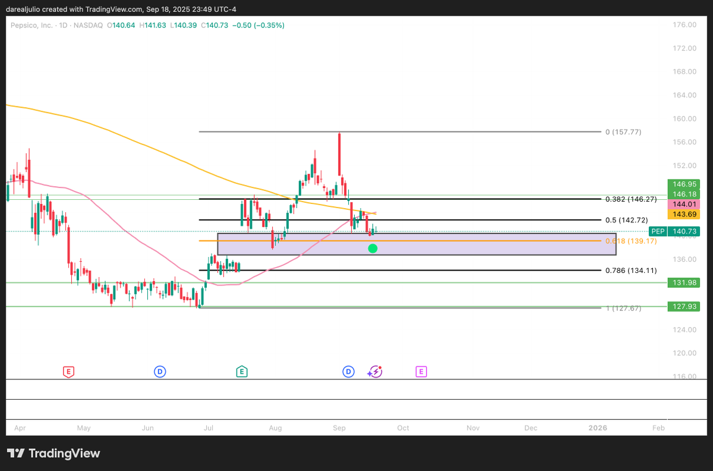Click the 168.00 price axis label
This screenshot has height=471, width=713.
684,71
